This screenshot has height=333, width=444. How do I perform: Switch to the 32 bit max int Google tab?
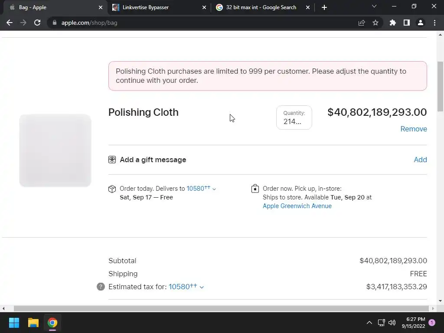(261, 7)
